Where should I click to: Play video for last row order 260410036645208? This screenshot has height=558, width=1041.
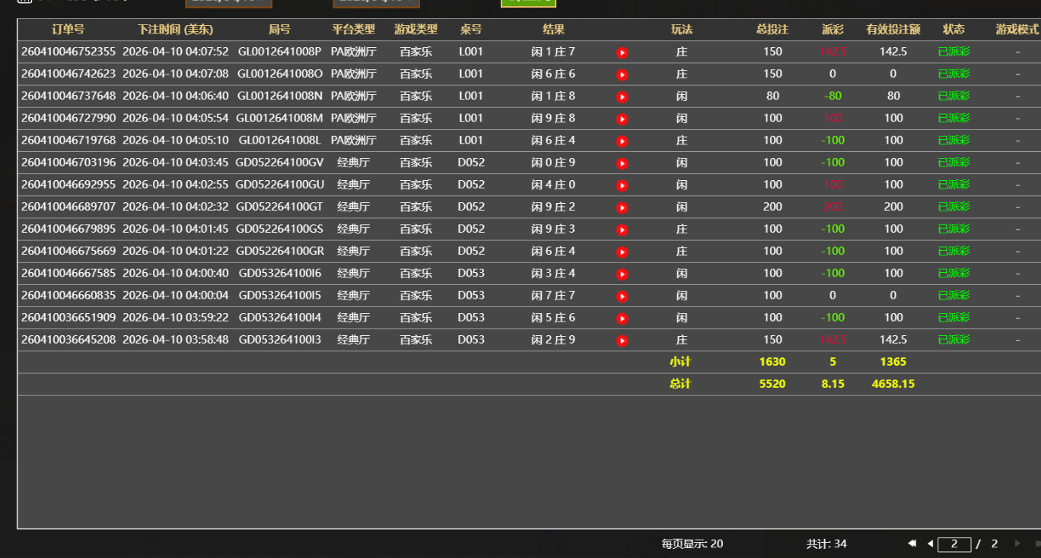coord(622,340)
